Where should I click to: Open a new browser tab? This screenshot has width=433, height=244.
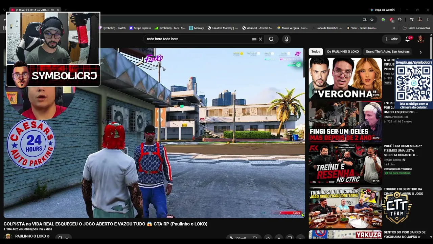pos(66,10)
